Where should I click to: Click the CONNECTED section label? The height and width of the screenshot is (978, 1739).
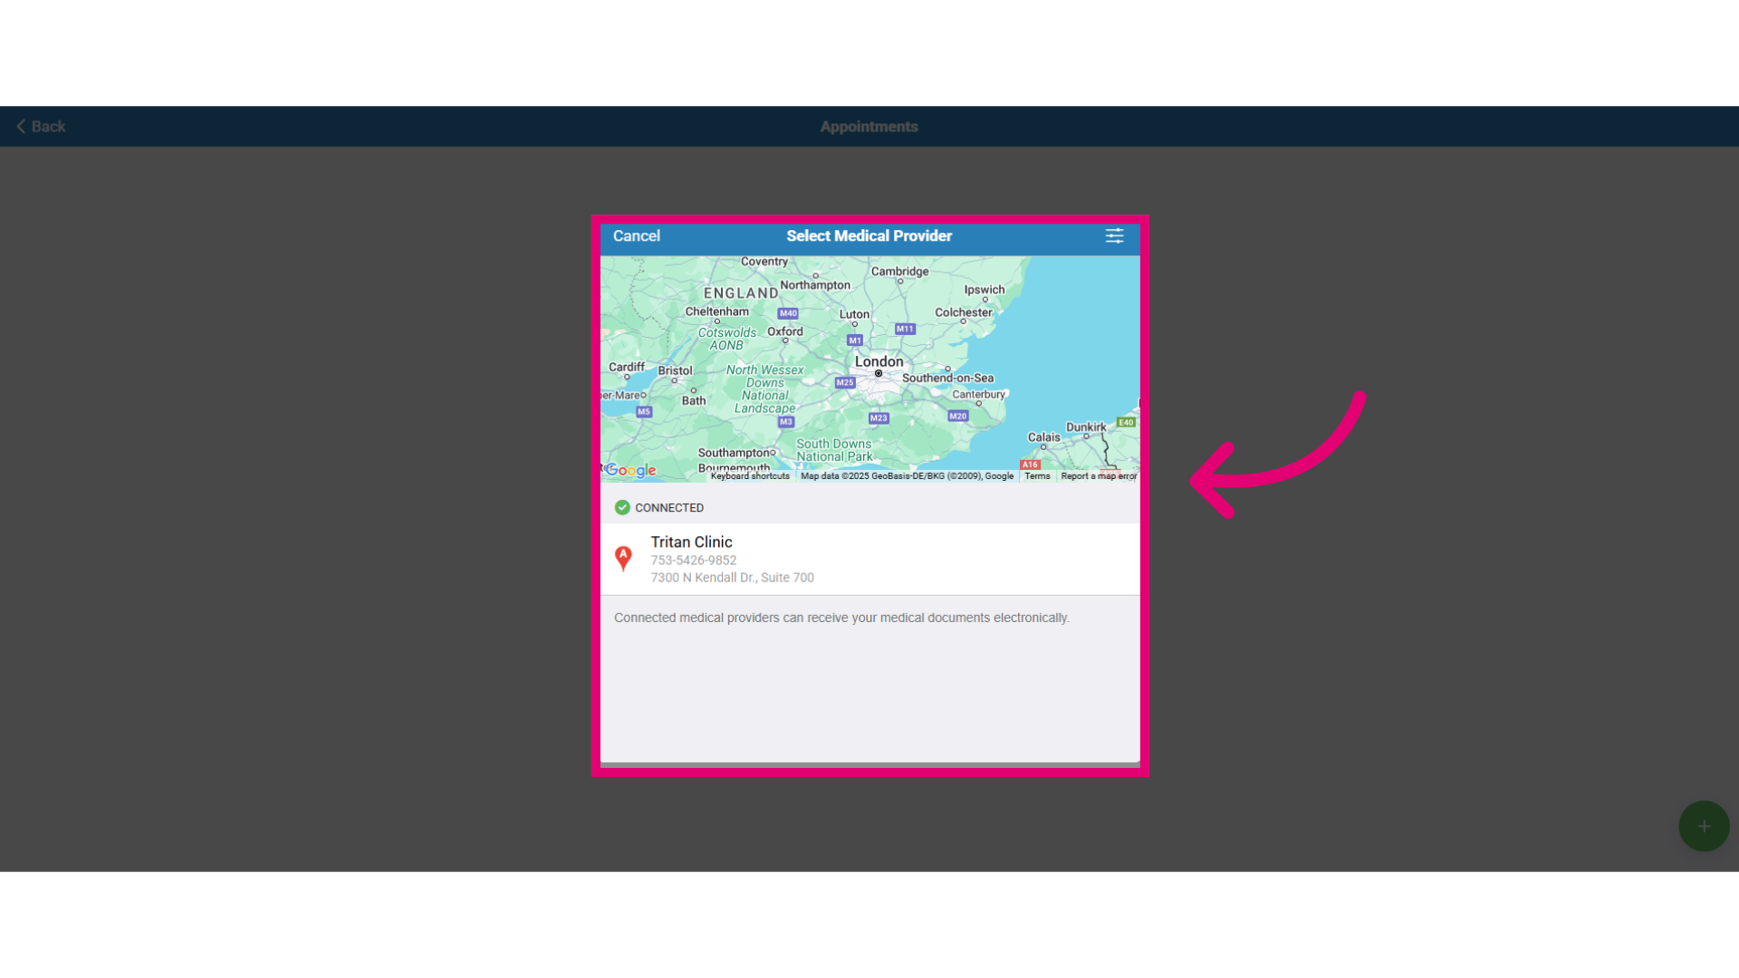(x=668, y=508)
